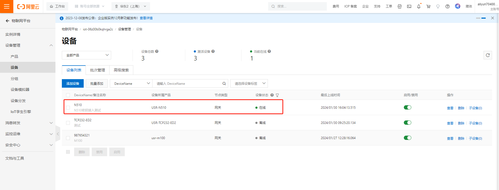Open the 全部产品 product dropdown
This screenshot has width=499, height=190.
point(86,55)
